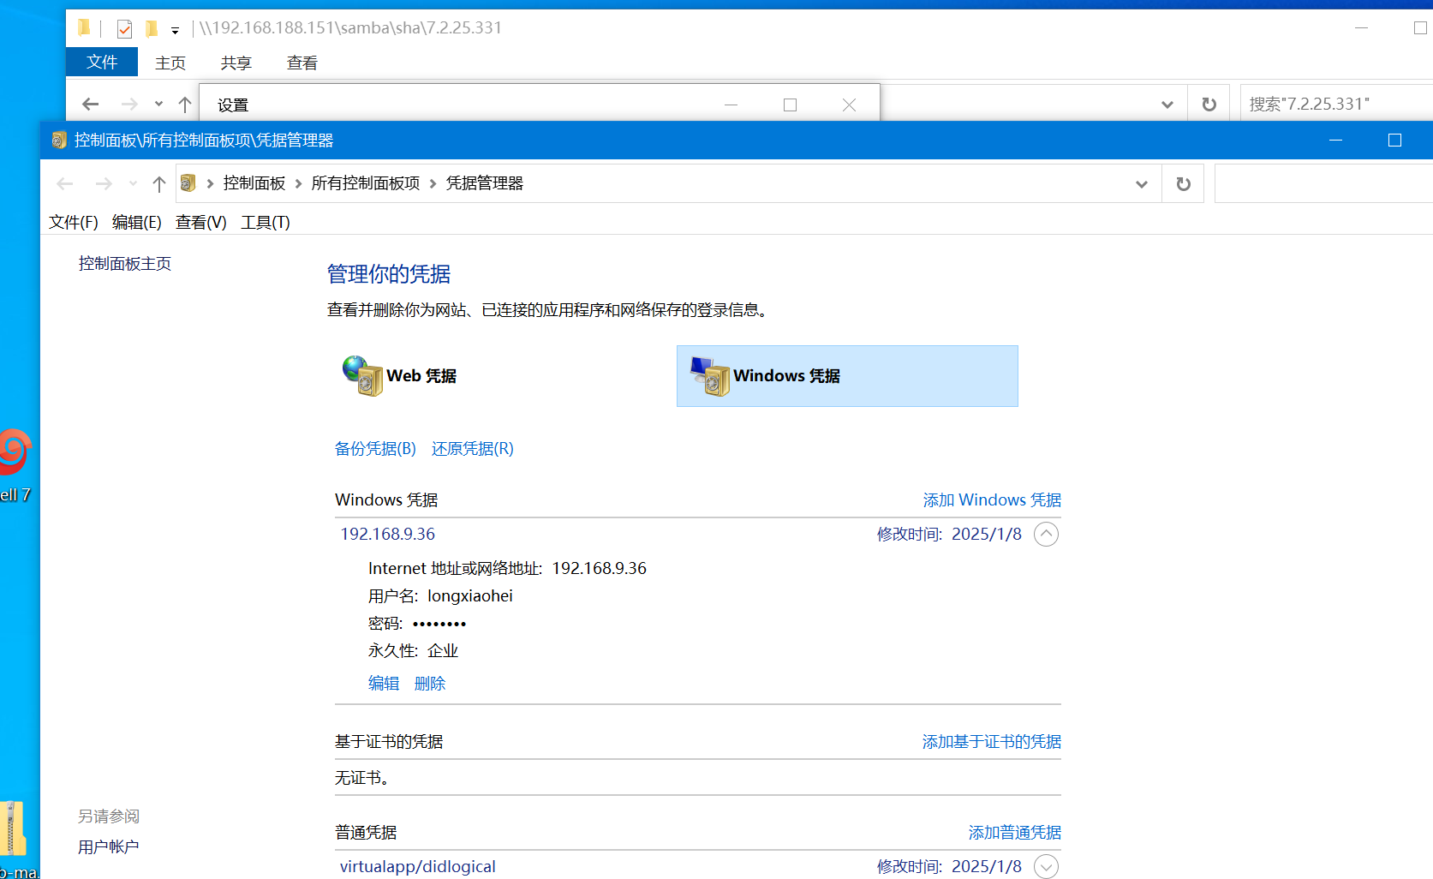Open the File Explorer recent locations dropdown
The image size is (1433, 879).
point(158,104)
